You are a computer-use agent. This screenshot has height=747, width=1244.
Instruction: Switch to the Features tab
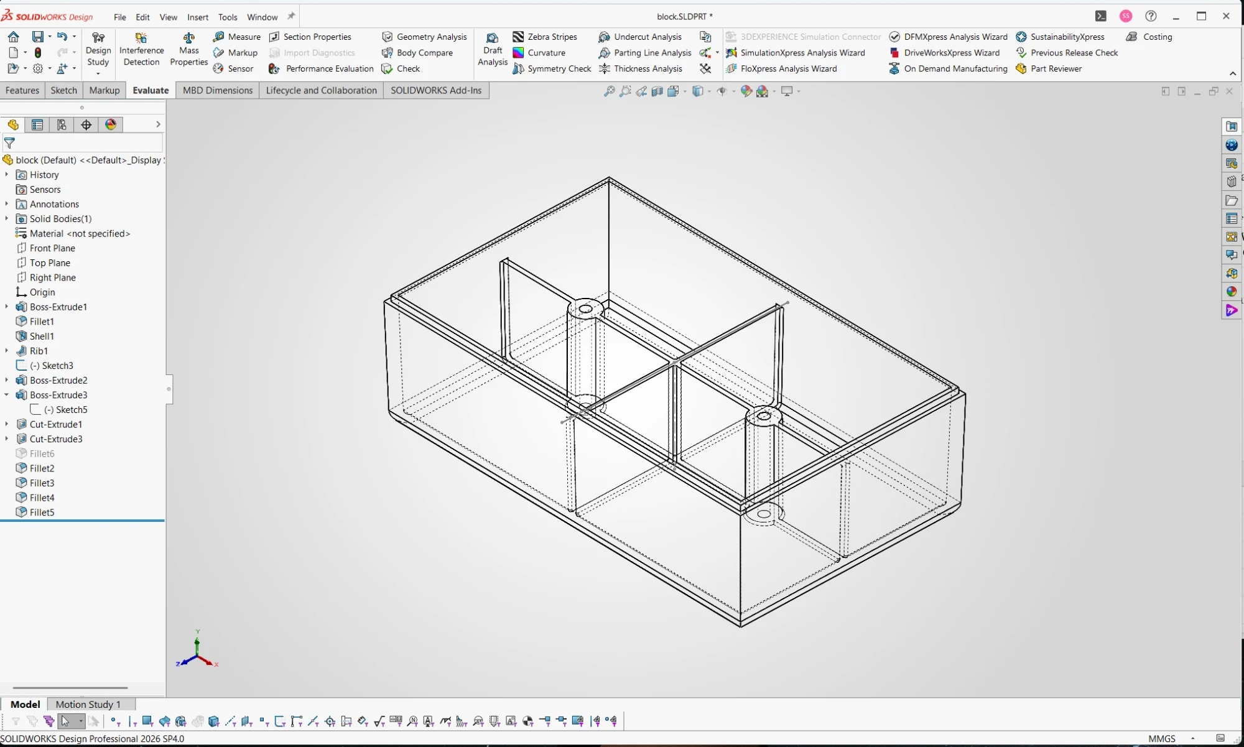[x=22, y=90]
